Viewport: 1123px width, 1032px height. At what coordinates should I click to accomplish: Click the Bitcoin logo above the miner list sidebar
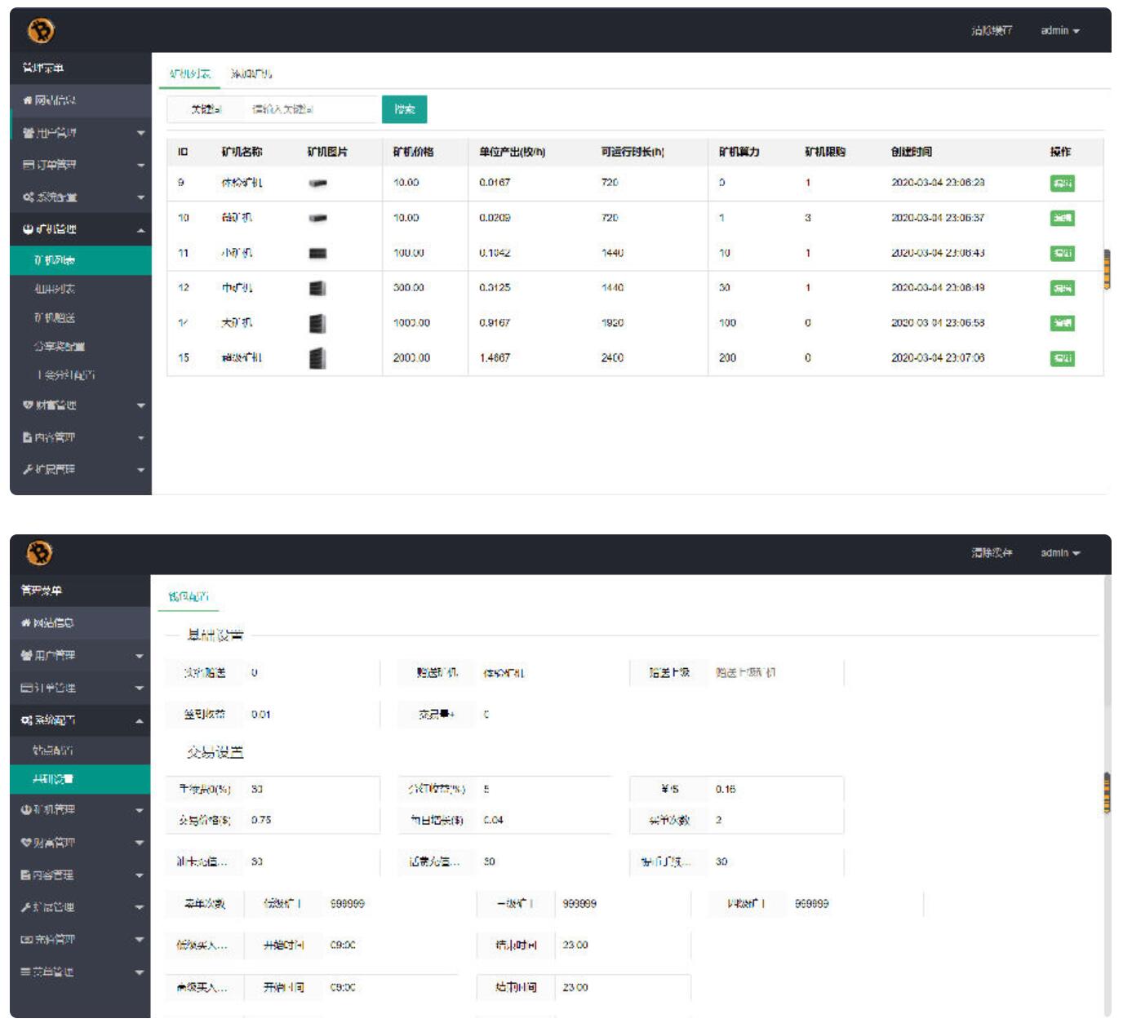pyautogui.click(x=41, y=31)
